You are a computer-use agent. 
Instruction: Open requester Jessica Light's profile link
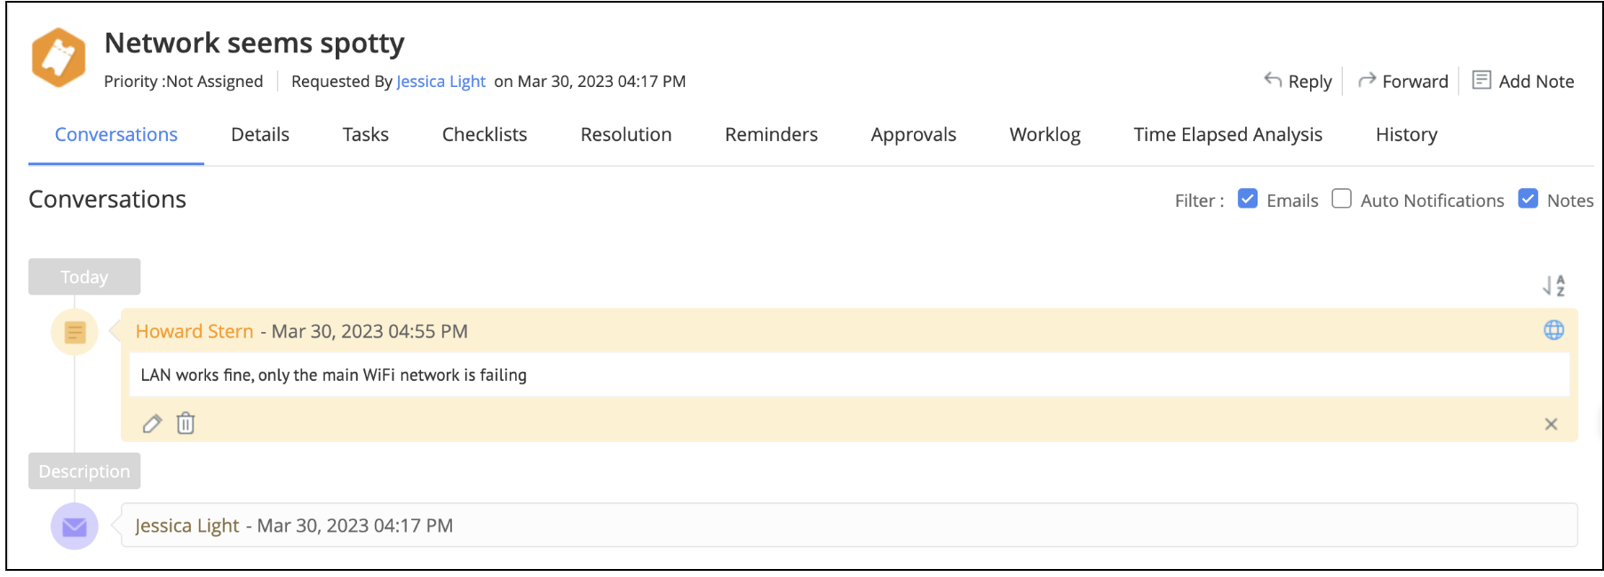(x=441, y=82)
